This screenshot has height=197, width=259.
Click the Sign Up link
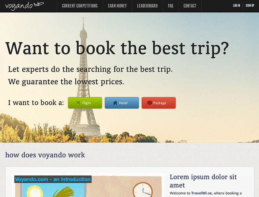pyautogui.click(x=250, y=6)
